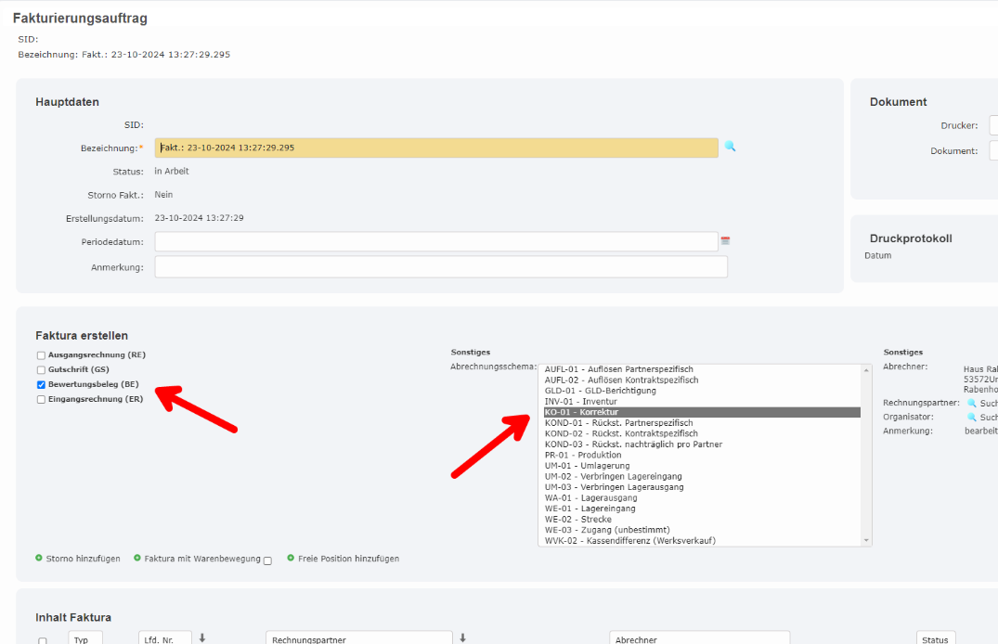Image resolution: width=998 pixels, height=644 pixels.
Task: Enable the Ausgangsrechnung (RE) checkbox
Action: (x=41, y=355)
